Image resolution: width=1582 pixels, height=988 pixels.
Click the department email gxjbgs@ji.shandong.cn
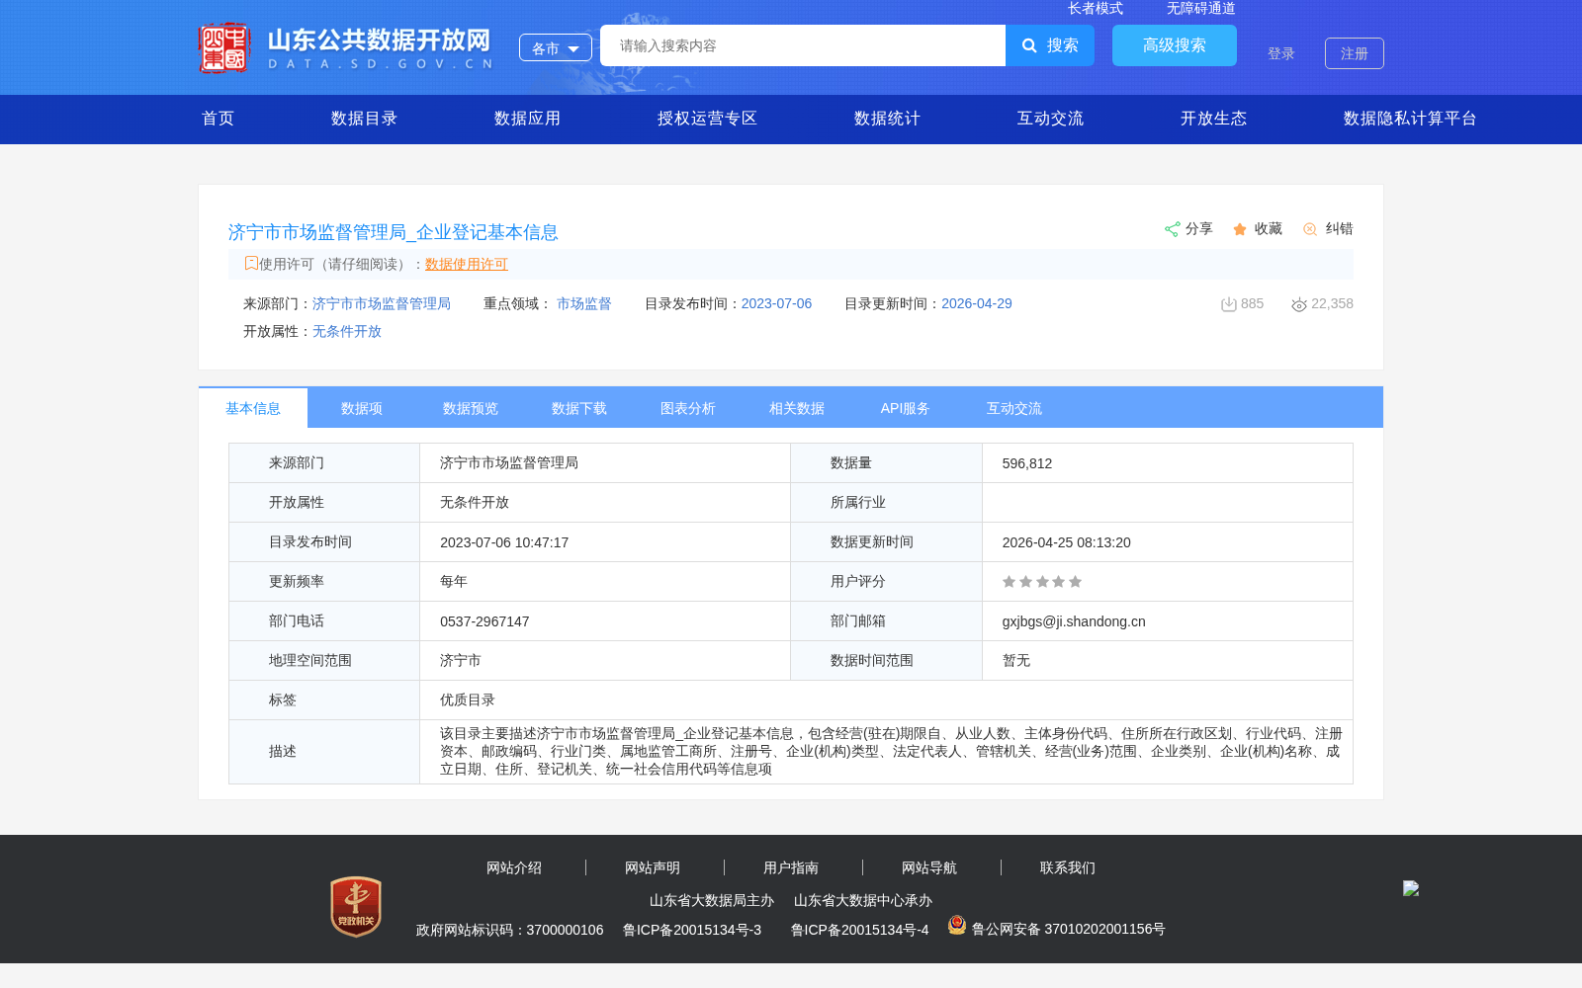pos(1074,621)
